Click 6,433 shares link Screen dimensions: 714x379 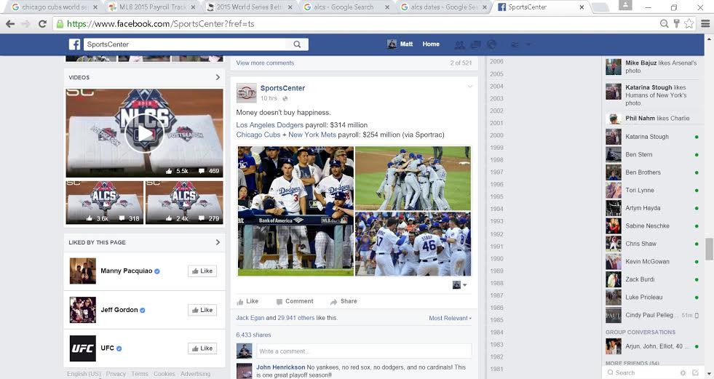point(253,335)
